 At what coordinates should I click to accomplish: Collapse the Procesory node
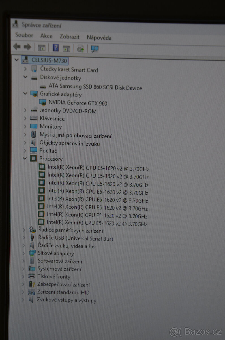25,158
